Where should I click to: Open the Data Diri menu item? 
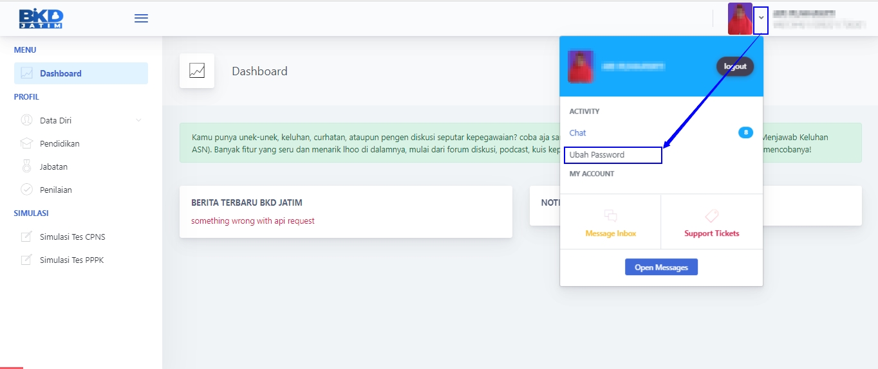pos(55,120)
